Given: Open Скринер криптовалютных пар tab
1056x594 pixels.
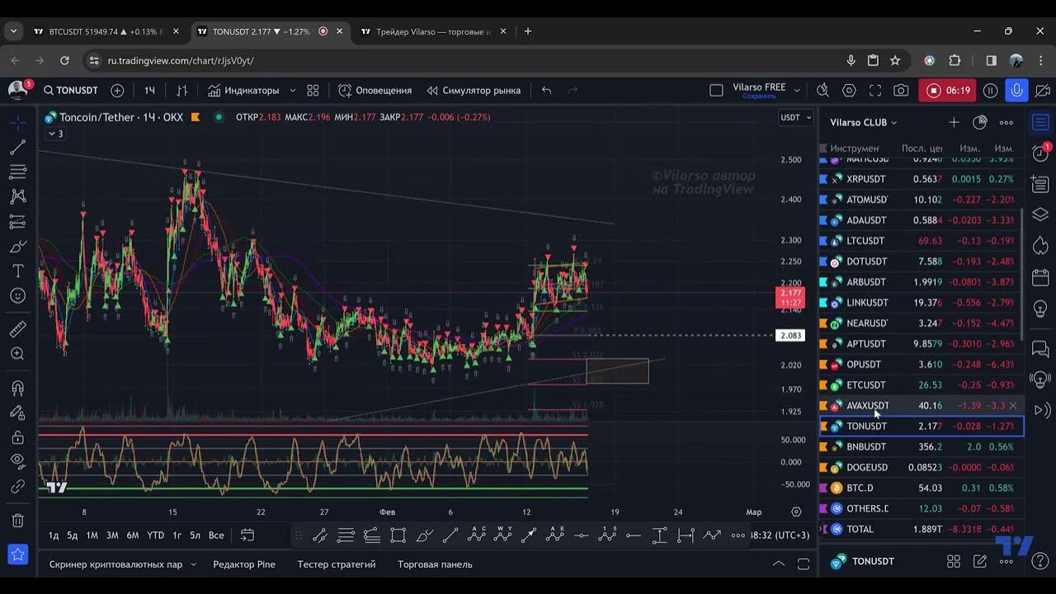Looking at the screenshot, I should (x=123, y=564).
